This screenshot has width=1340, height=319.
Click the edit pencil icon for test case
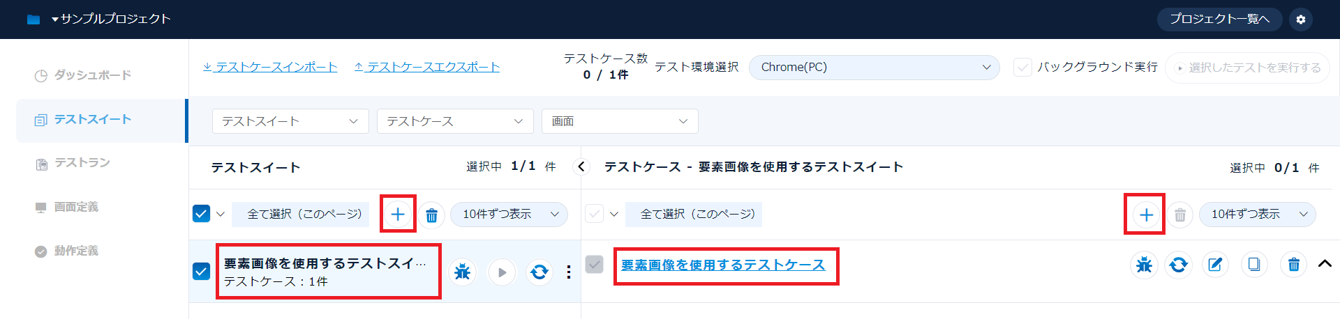pos(1215,265)
